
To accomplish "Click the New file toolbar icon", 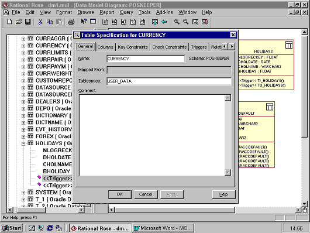I will (9, 22).
